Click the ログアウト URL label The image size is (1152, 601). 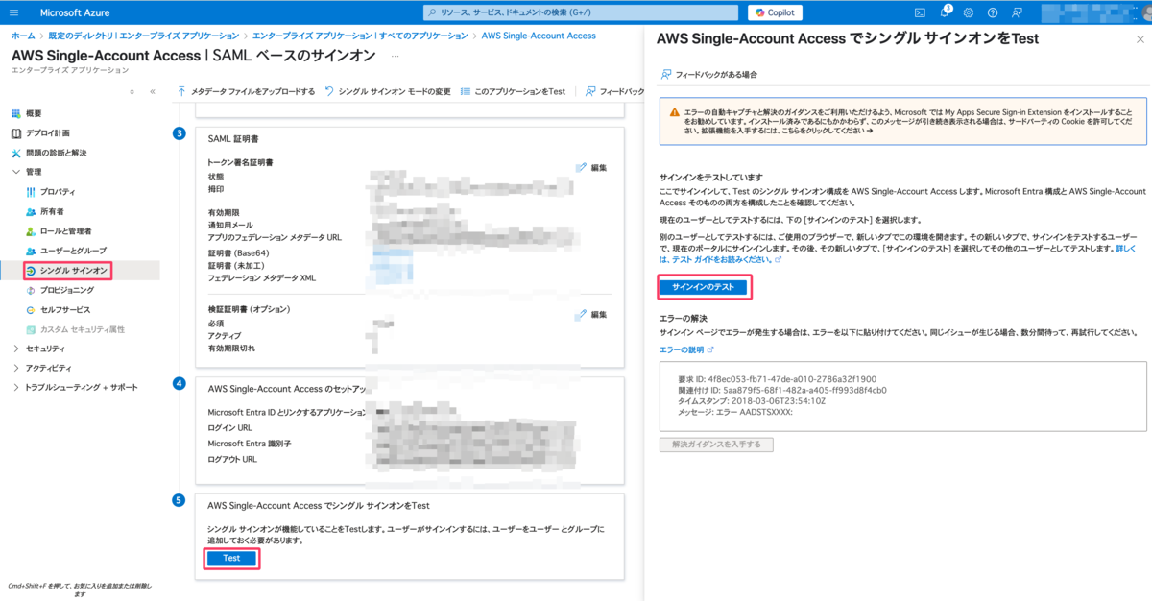pyautogui.click(x=232, y=460)
